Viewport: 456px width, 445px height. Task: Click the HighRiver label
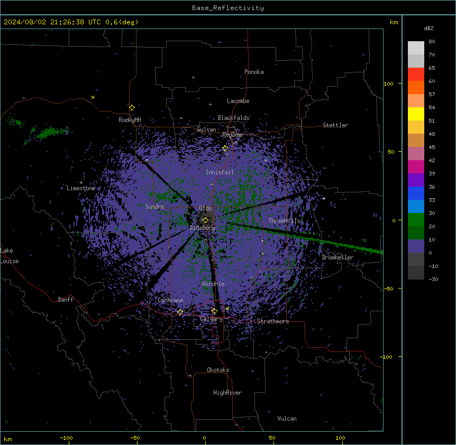click(227, 393)
